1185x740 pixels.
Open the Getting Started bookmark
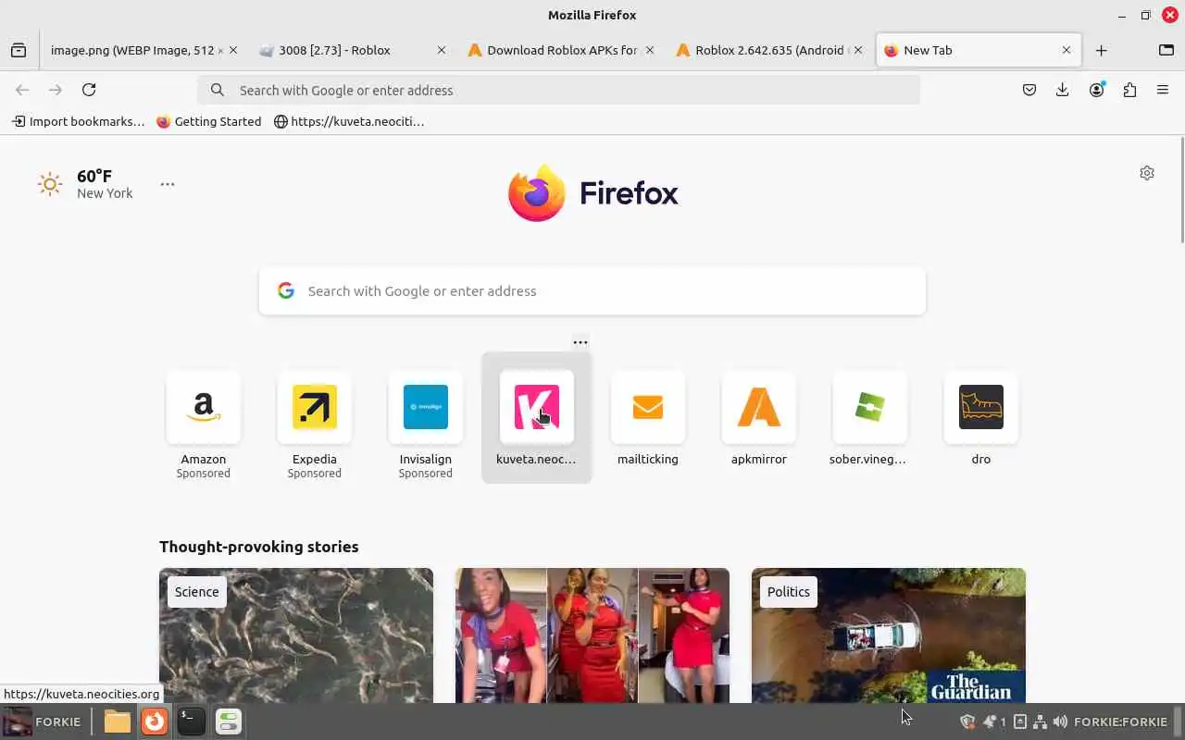[x=209, y=121]
